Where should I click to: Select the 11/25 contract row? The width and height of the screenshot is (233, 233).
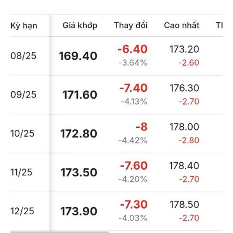[116, 172]
